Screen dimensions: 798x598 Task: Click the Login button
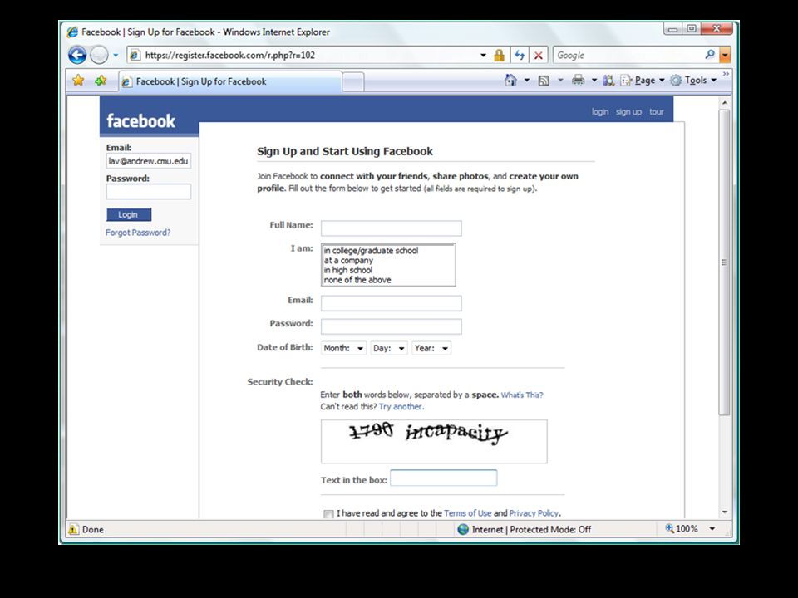pos(129,214)
